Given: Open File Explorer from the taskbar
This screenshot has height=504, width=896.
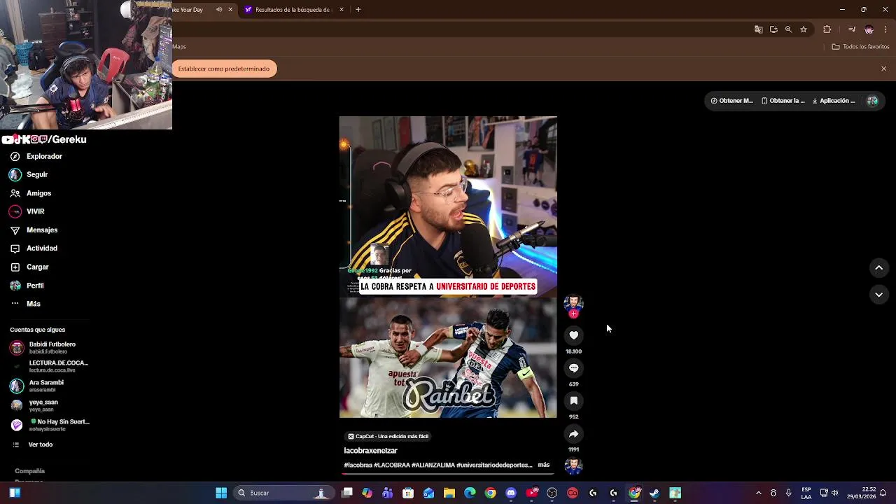Looking at the screenshot, I should 449,493.
